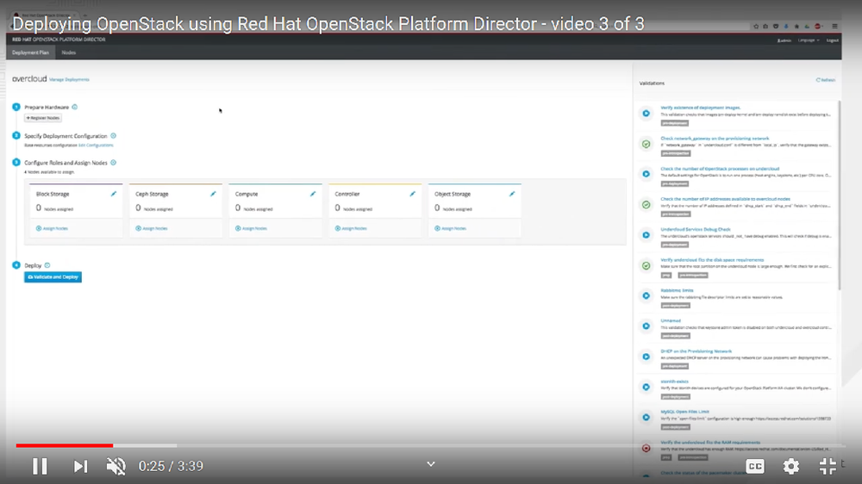Run Verify existence of deployment images validation

(646, 114)
